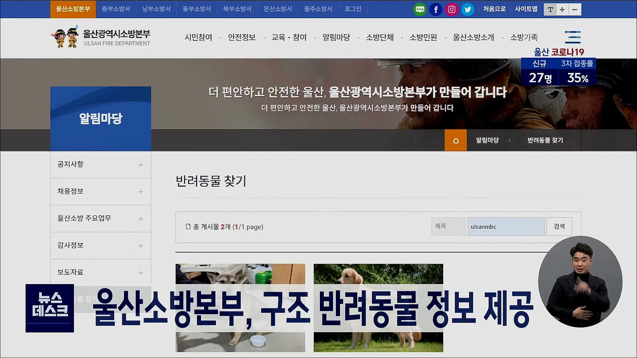Click the ulsanmbc search input field
The image size is (637, 358).
506,227
